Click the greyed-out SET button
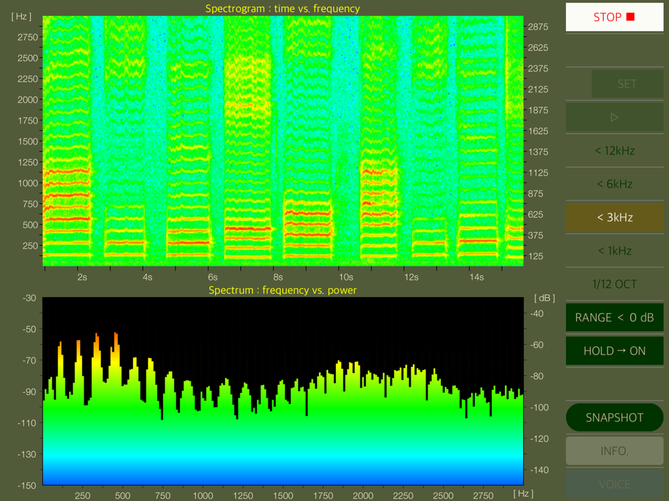 click(627, 84)
